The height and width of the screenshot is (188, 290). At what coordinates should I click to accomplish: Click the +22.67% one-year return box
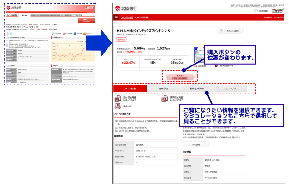(128, 61)
